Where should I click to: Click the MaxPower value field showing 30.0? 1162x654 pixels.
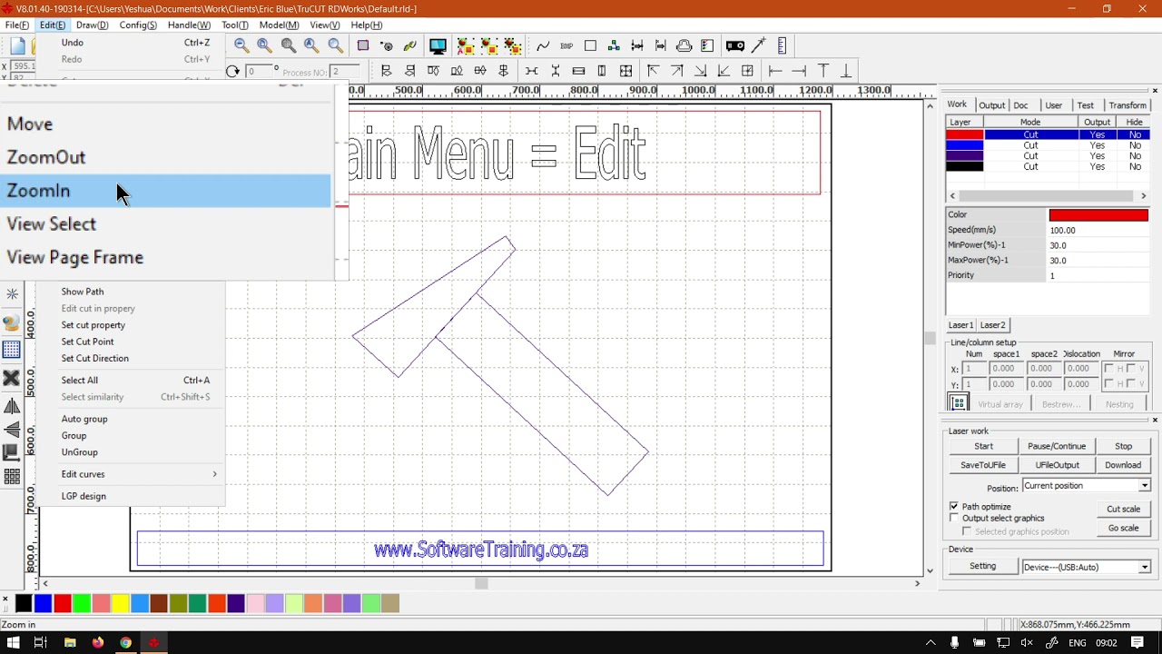tap(1098, 261)
